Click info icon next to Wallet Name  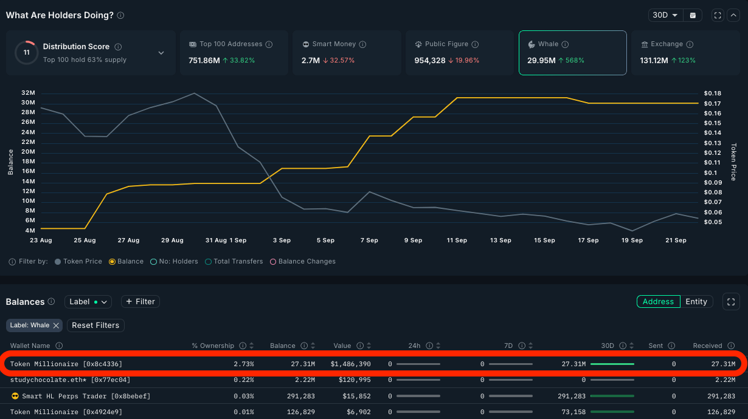pos(59,346)
